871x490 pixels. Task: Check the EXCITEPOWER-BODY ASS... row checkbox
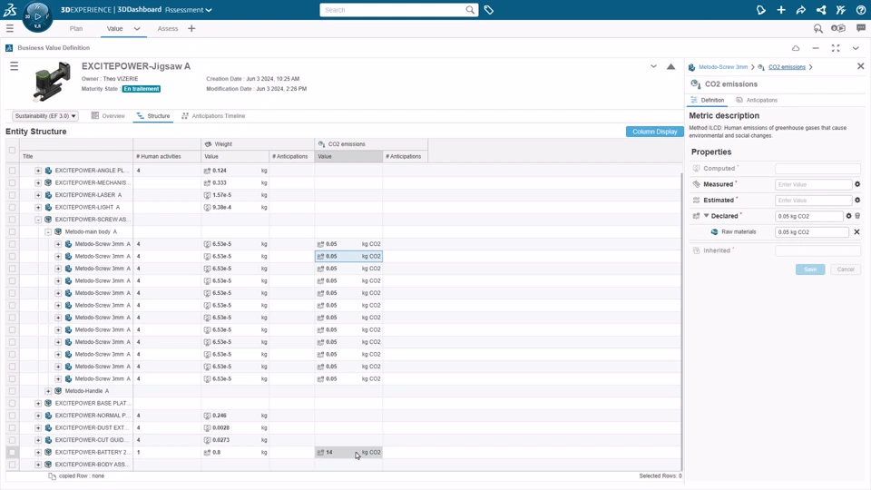[12, 465]
